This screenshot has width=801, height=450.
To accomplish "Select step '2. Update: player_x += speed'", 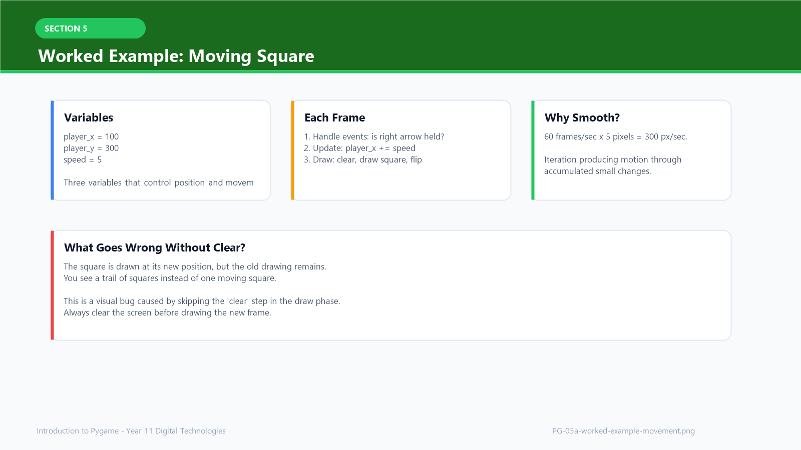I will click(359, 148).
